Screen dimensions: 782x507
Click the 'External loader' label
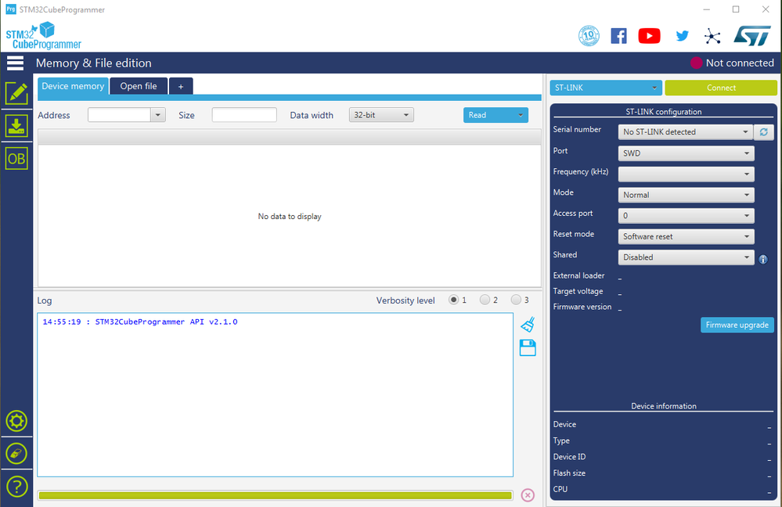coord(578,275)
